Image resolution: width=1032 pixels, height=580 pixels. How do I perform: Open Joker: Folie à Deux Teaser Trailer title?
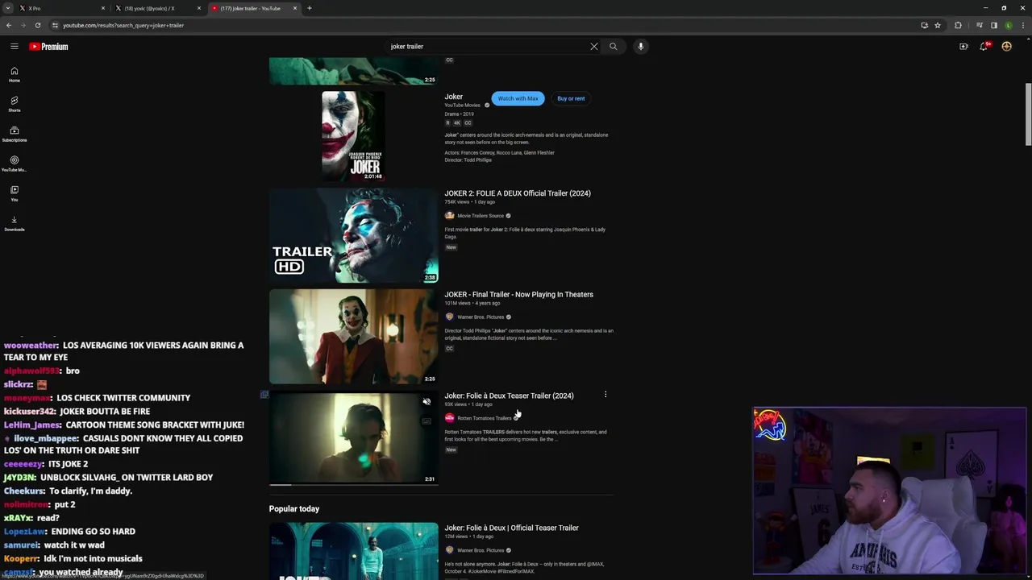pyautogui.click(x=509, y=396)
